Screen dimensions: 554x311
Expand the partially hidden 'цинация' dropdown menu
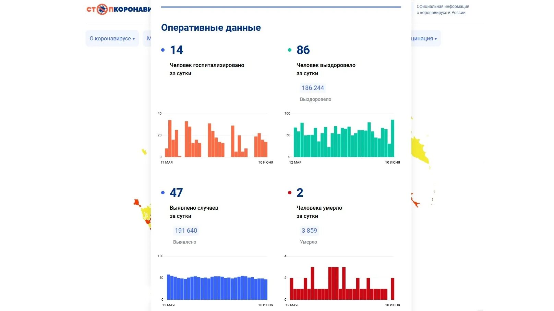(426, 39)
